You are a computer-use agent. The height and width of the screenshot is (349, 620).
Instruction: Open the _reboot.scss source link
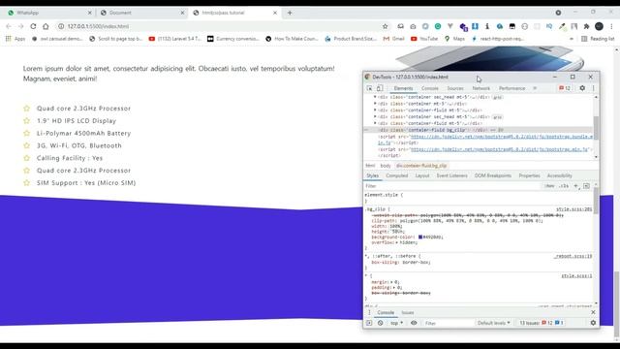[573, 256]
